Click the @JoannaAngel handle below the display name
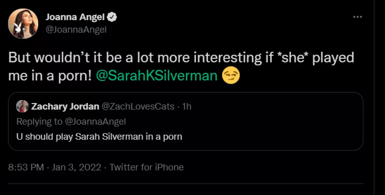The image size is (385, 195). coord(76,30)
